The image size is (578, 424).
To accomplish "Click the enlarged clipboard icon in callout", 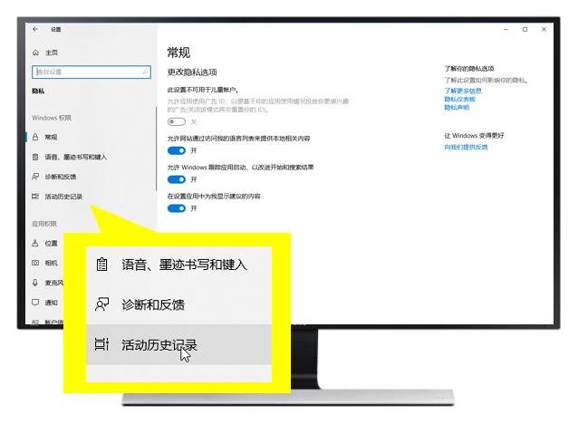I will [101, 265].
